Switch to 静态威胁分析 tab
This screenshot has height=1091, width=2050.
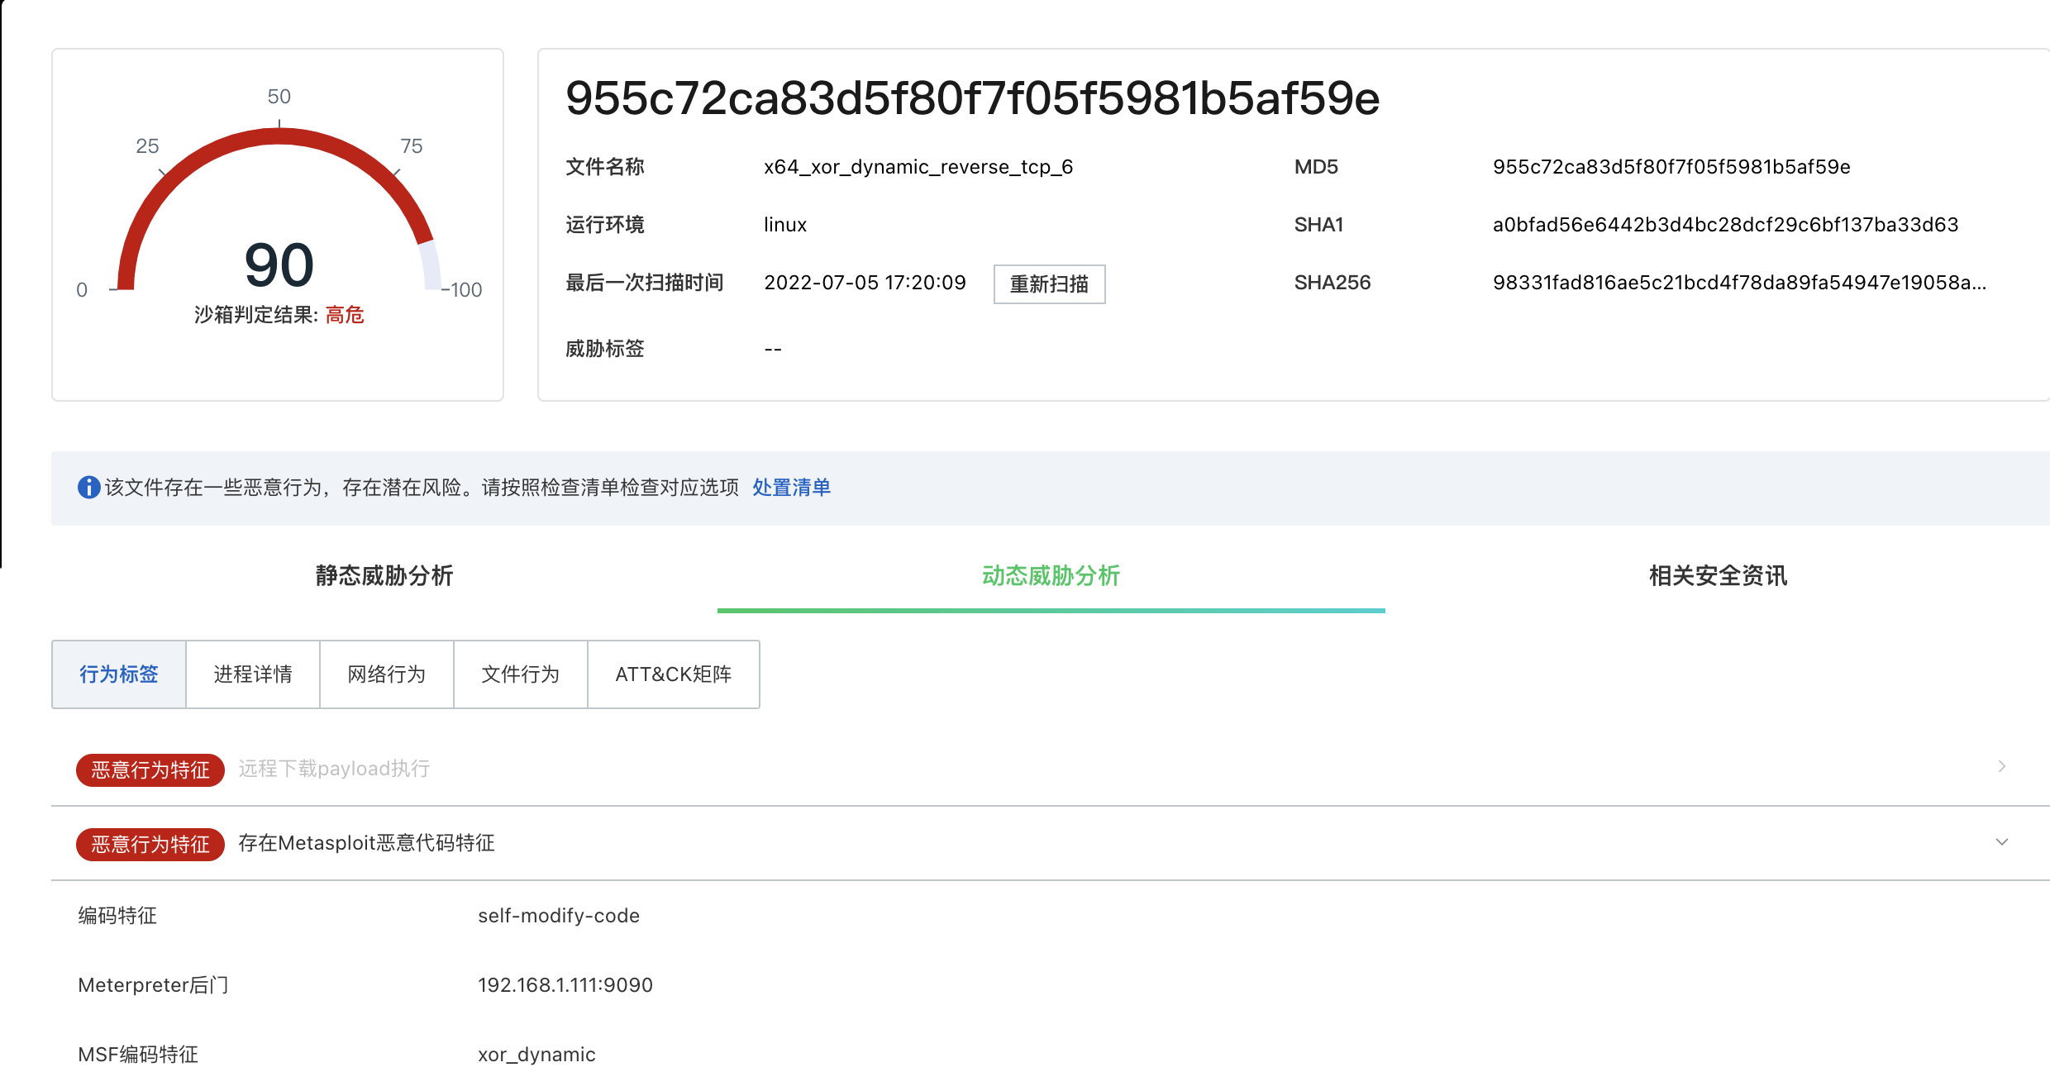tap(384, 576)
